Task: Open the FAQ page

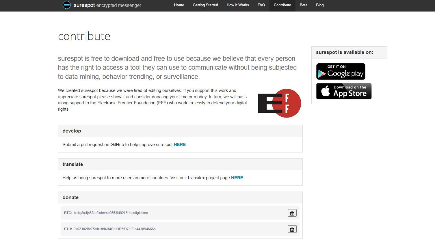Action: pyautogui.click(x=261, y=5)
